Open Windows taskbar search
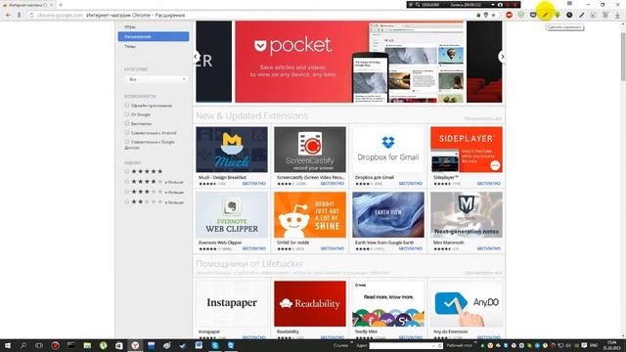The width and height of the screenshot is (626, 352). tap(23, 345)
